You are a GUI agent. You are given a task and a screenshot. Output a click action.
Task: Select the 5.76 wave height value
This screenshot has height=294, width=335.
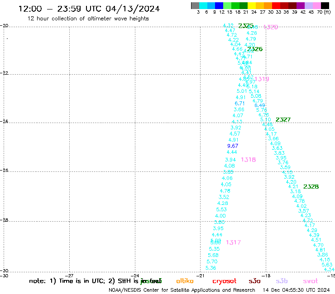(262, 110)
